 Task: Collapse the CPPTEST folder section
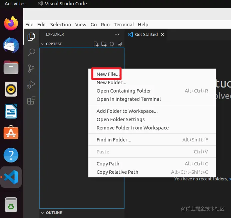tap(51, 44)
